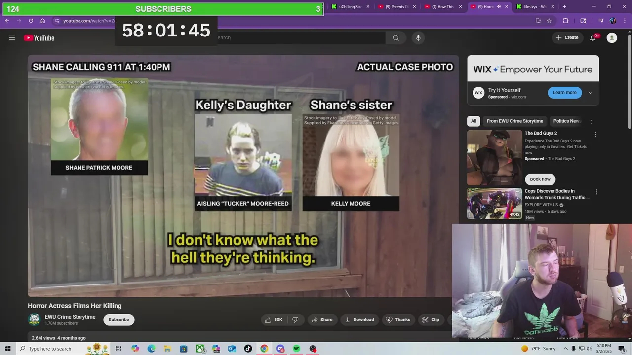Open Windows Start menu
This screenshot has width=632, height=355.
7,349
